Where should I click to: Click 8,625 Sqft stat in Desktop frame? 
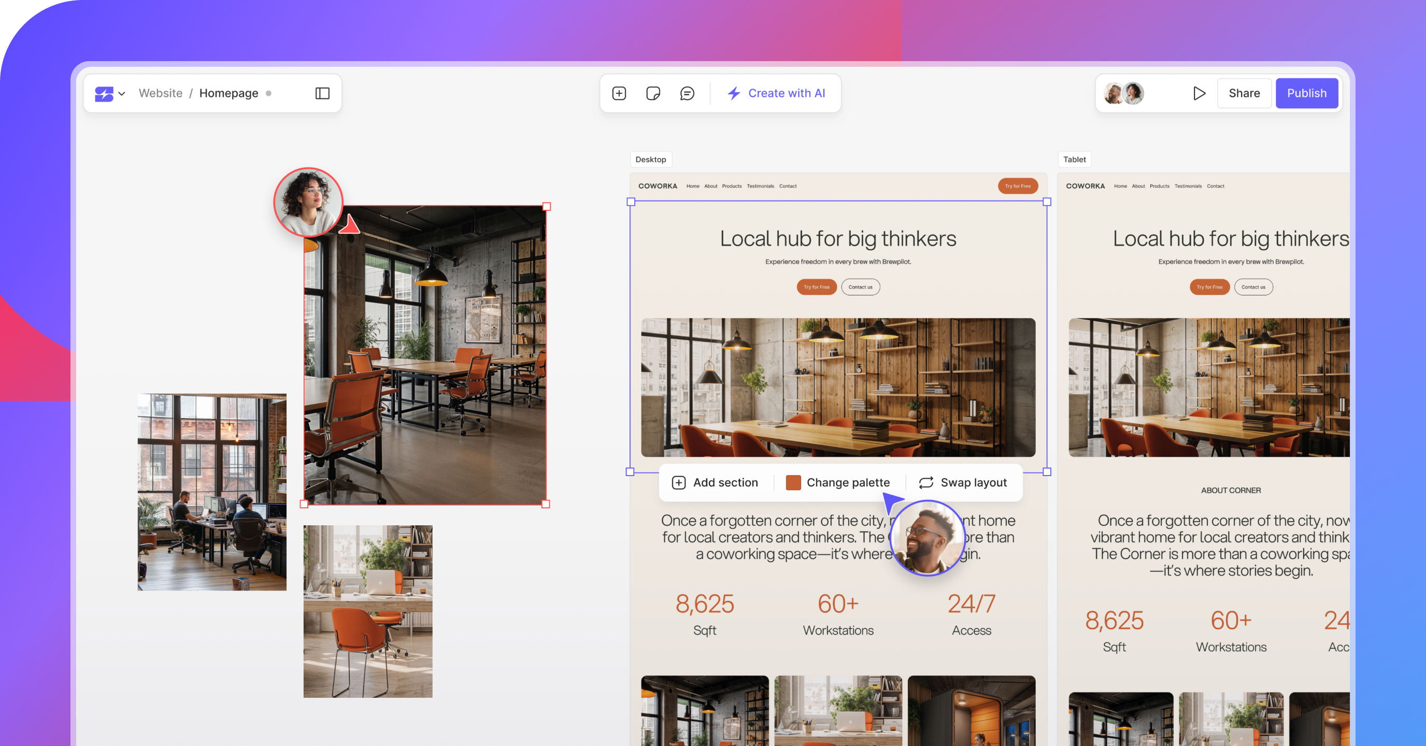point(705,614)
